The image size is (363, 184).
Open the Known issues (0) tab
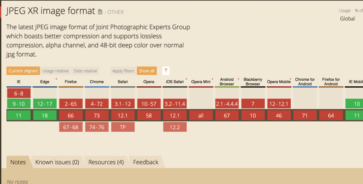coord(57,162)
